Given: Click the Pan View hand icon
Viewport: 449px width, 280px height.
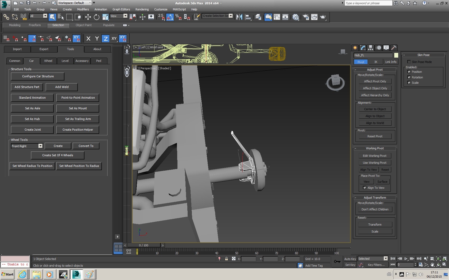Looking at the screenshot, I should tap(432, 265).
